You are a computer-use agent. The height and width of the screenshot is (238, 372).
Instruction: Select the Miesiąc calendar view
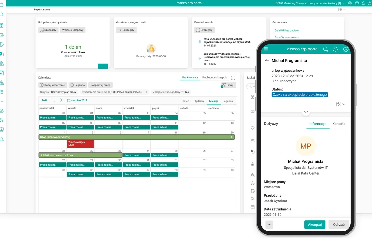(214, 101)
